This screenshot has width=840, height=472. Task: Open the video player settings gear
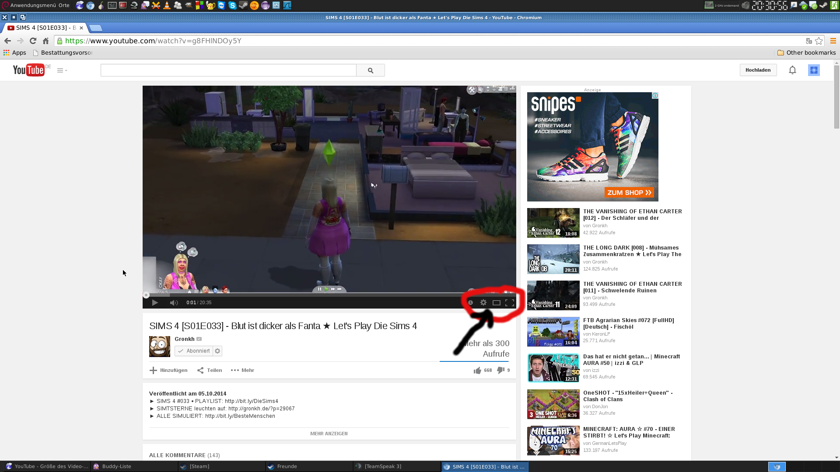pyautogui.click(x=483, y=302)
